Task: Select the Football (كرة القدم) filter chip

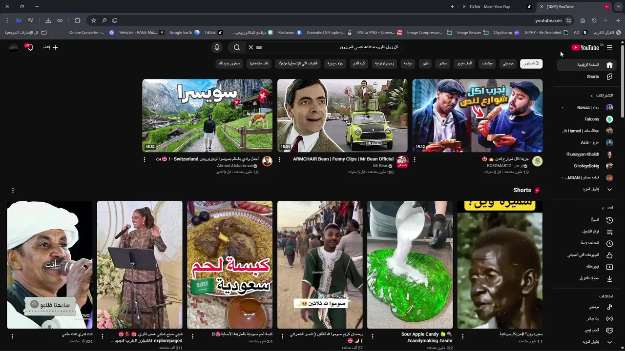Action: point(359,63)
